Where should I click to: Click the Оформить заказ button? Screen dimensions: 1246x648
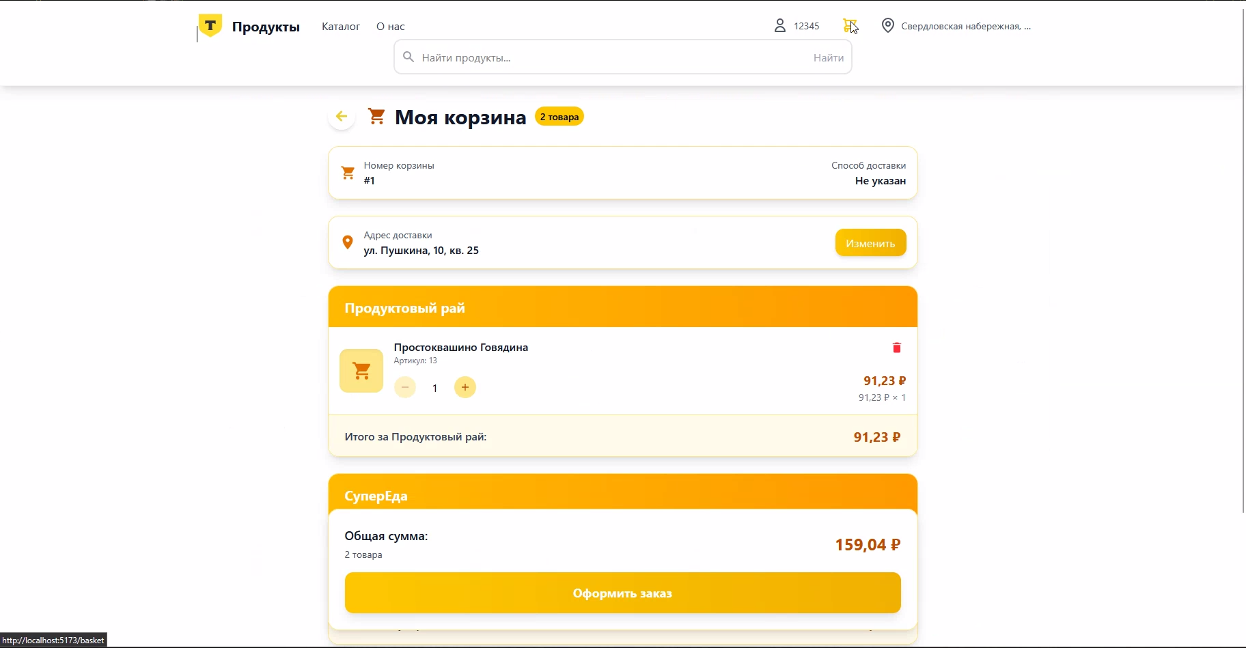(622, 593)
